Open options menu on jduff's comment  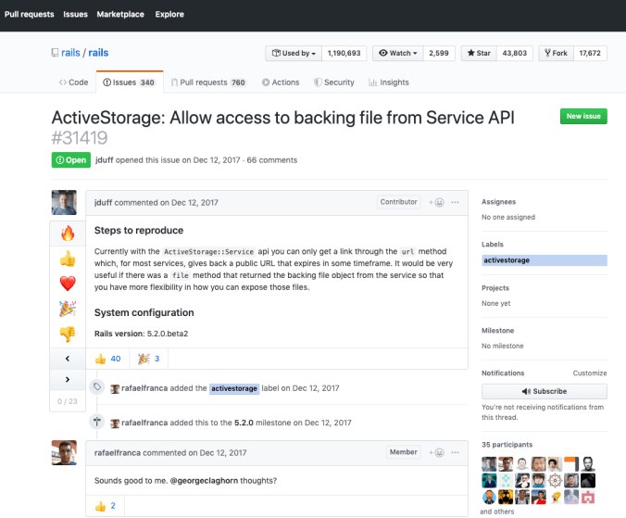(x=457, y=202)
